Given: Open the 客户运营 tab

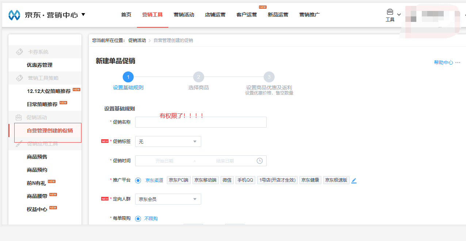Looking at the screenshot, I should point(247,15).
